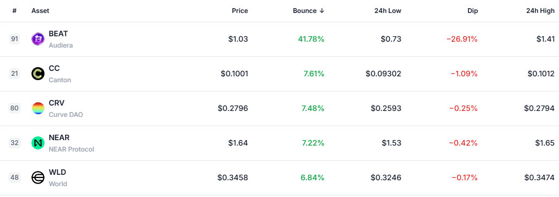This screenshot has height=197, width=559.
Task: Click the World WLD coin icon
Action: (x=38, y=178)
